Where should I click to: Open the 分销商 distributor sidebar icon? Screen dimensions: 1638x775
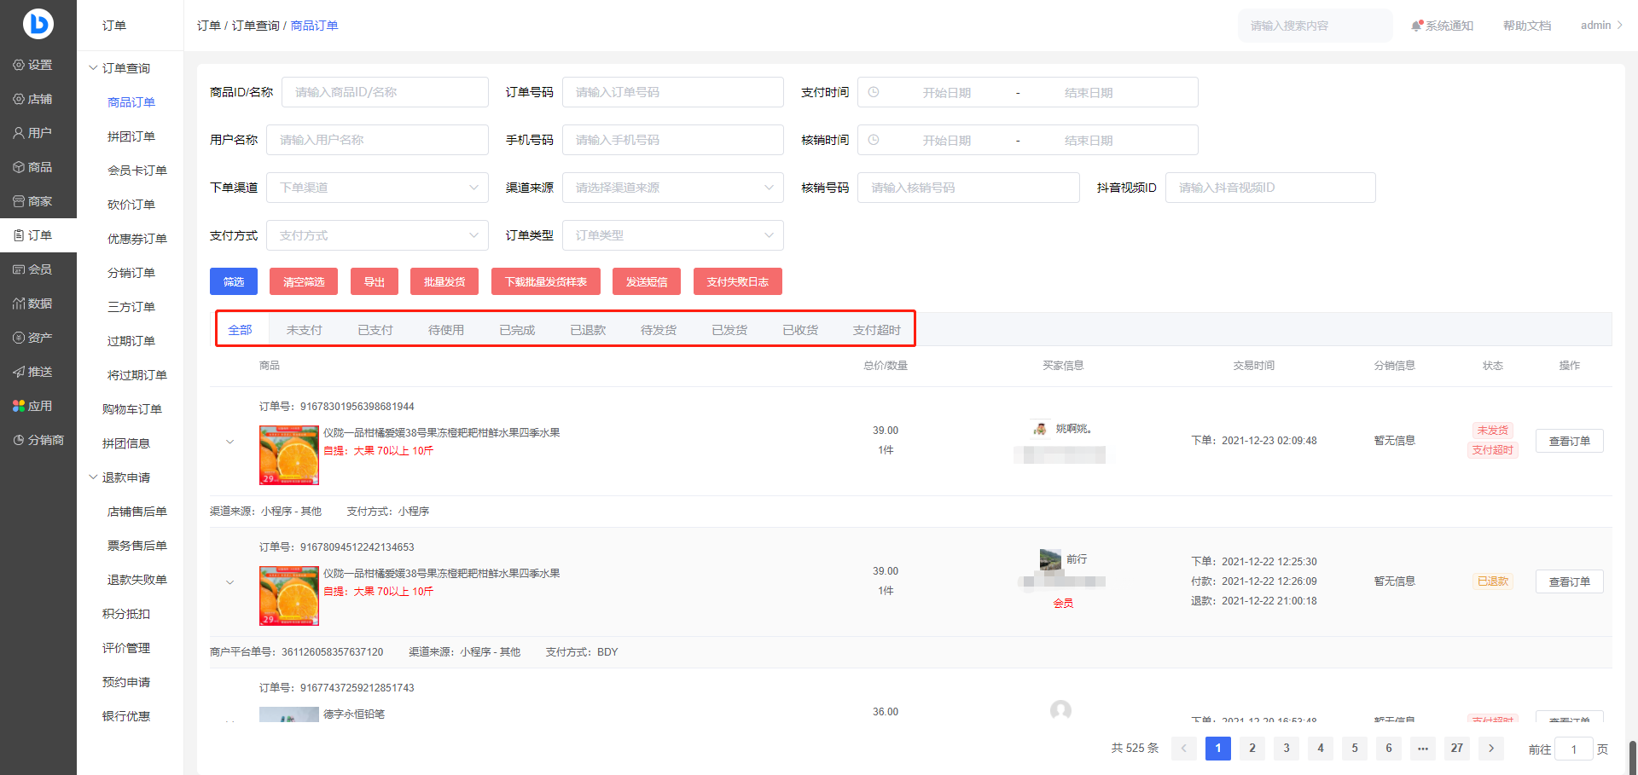pyautogui.click(x=19, y=440)
